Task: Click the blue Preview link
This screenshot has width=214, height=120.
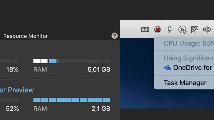Action: click(x=17, y=90)
